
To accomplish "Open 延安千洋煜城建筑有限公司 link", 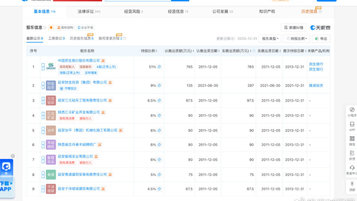I will click(x=79, y=189).
